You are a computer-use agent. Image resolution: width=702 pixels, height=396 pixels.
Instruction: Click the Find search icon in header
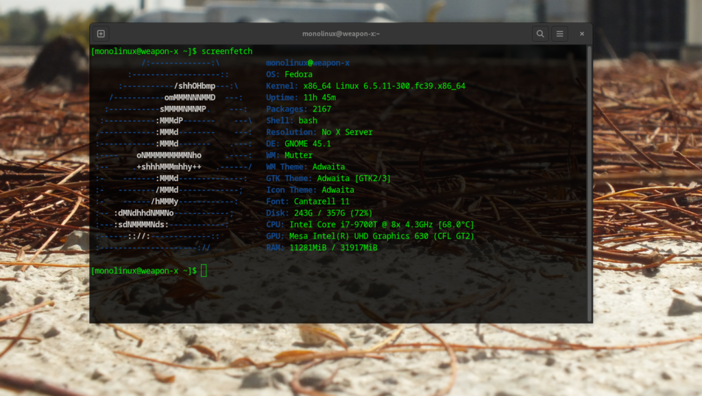point(540,34)
